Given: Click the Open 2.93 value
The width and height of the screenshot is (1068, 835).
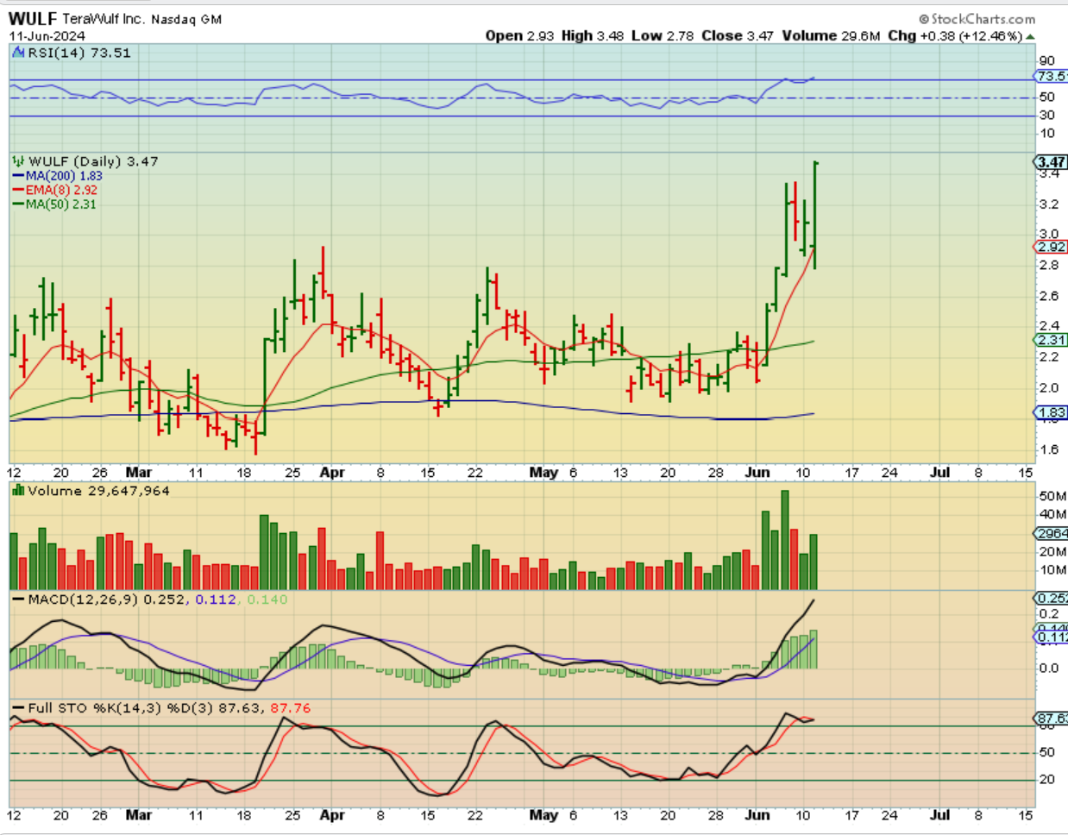Looking at the screenshot, I should (519, 35).
